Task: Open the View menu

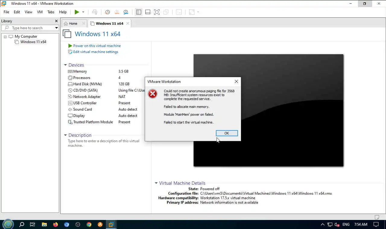Action: pos(28,12)
